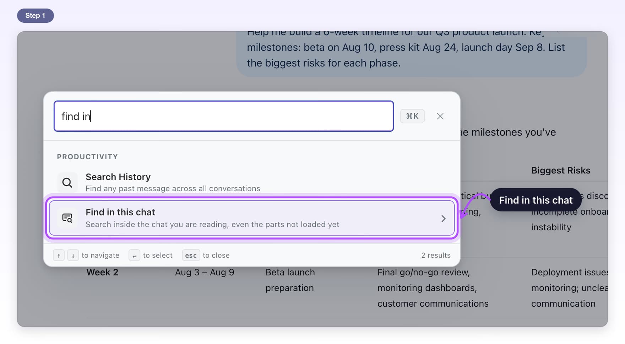This screenshot has width=625, height=344.
Task: Click the 'to navigate' hint text
Action: [100, 255]
